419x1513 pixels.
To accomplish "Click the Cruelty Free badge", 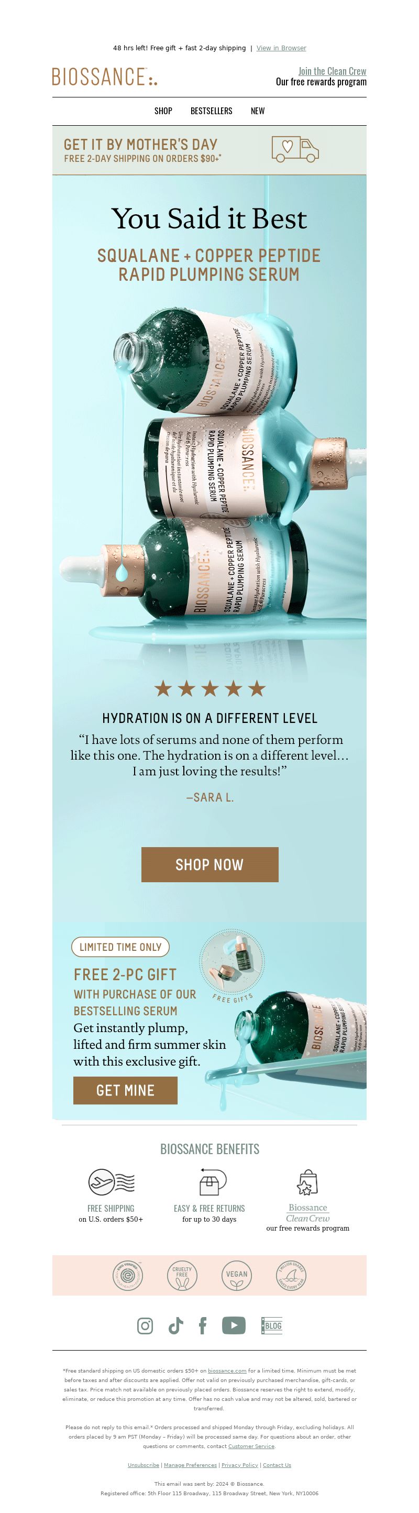I will coord(182,1275).
